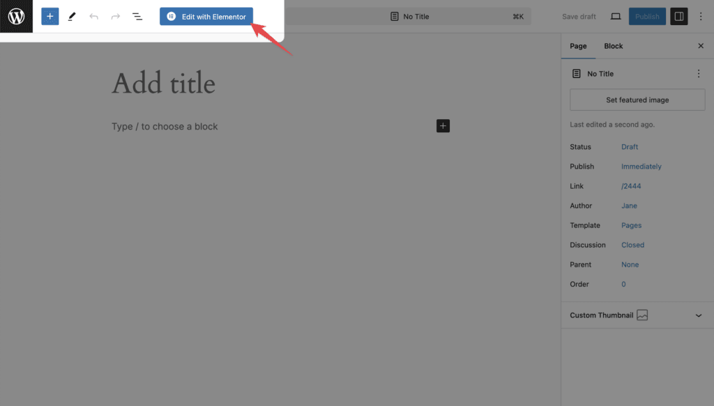Switch to the Block tab

pyautogui.click(x=614, y=46)
